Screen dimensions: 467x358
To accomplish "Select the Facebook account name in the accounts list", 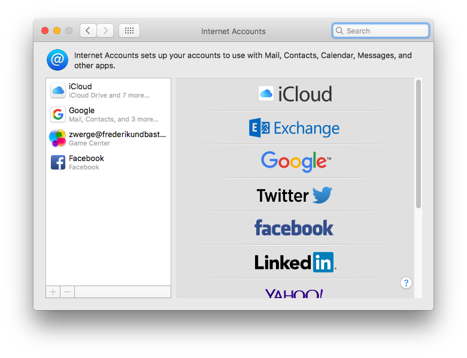I will tap(86, 158).
